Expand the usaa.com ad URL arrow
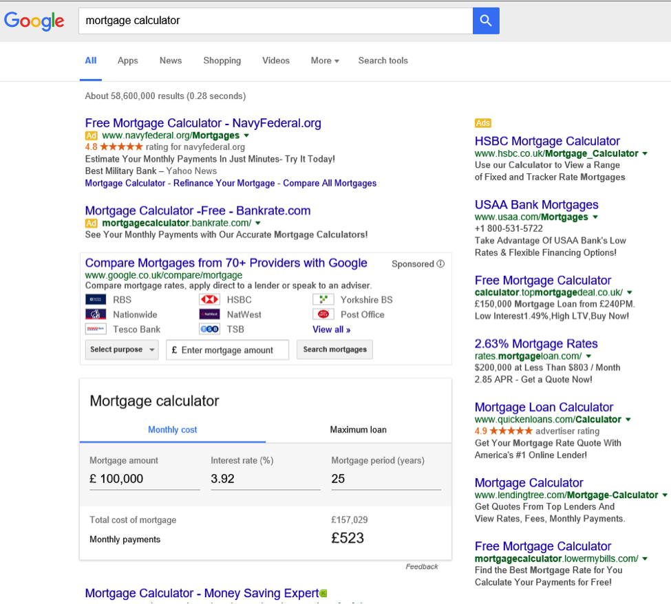Viewport: 671px width, 604px height. coord(595,217)
